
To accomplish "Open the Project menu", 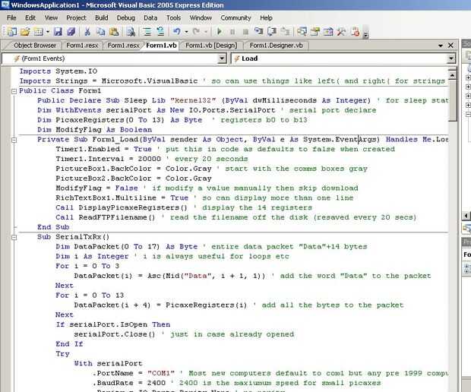I will [x=76, y=17].
